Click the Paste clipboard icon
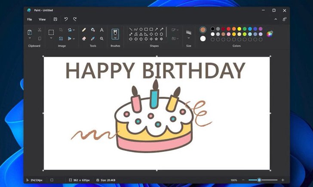The width and height of the screenshot is (313, 187). 30,32
